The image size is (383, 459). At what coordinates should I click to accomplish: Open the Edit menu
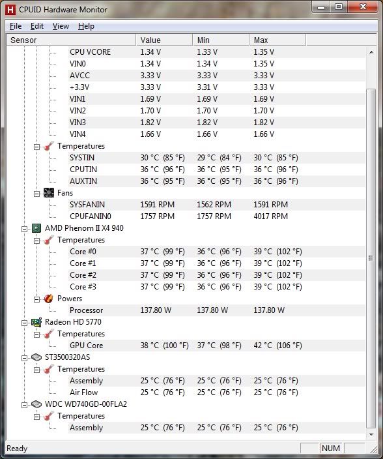click(37, 26)
